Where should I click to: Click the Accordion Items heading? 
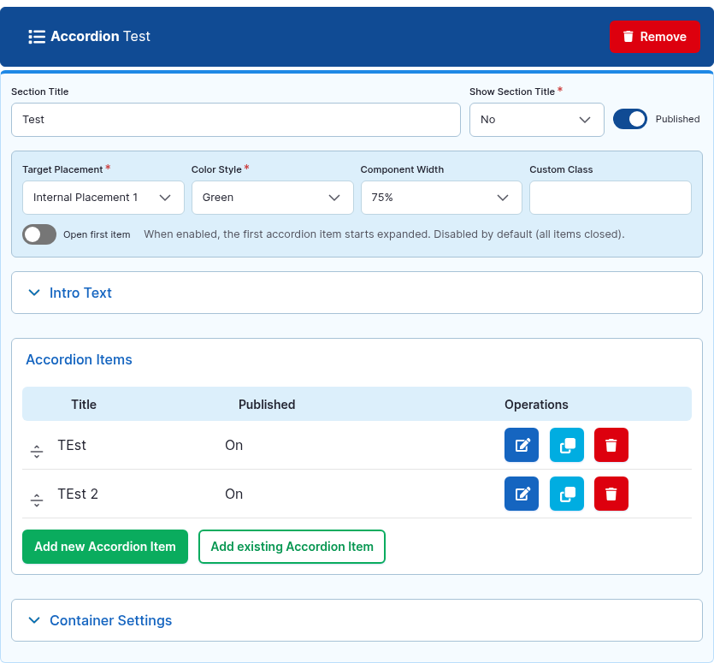79,359
